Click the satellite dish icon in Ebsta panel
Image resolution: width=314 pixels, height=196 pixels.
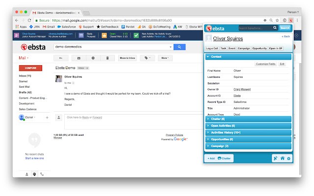click(276, 158)
